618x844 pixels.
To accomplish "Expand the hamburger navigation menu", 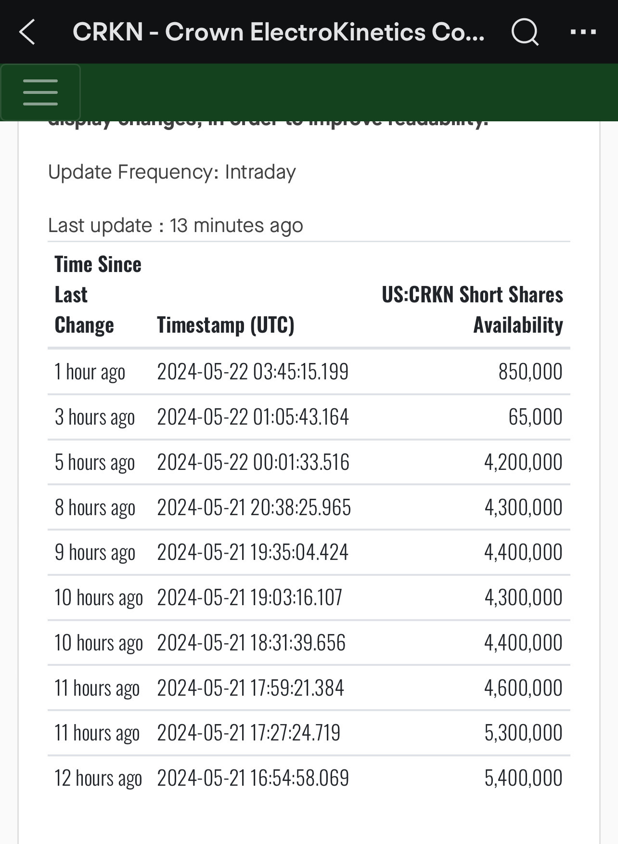I will point(40,92).
